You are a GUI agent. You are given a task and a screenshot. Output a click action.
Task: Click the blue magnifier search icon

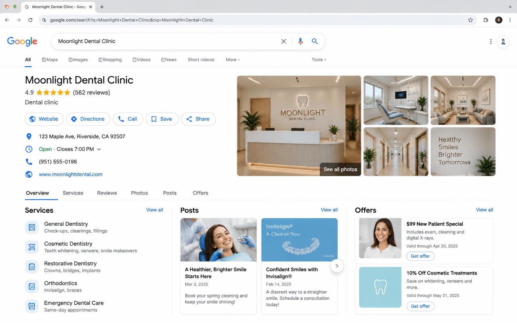(315, 41)
